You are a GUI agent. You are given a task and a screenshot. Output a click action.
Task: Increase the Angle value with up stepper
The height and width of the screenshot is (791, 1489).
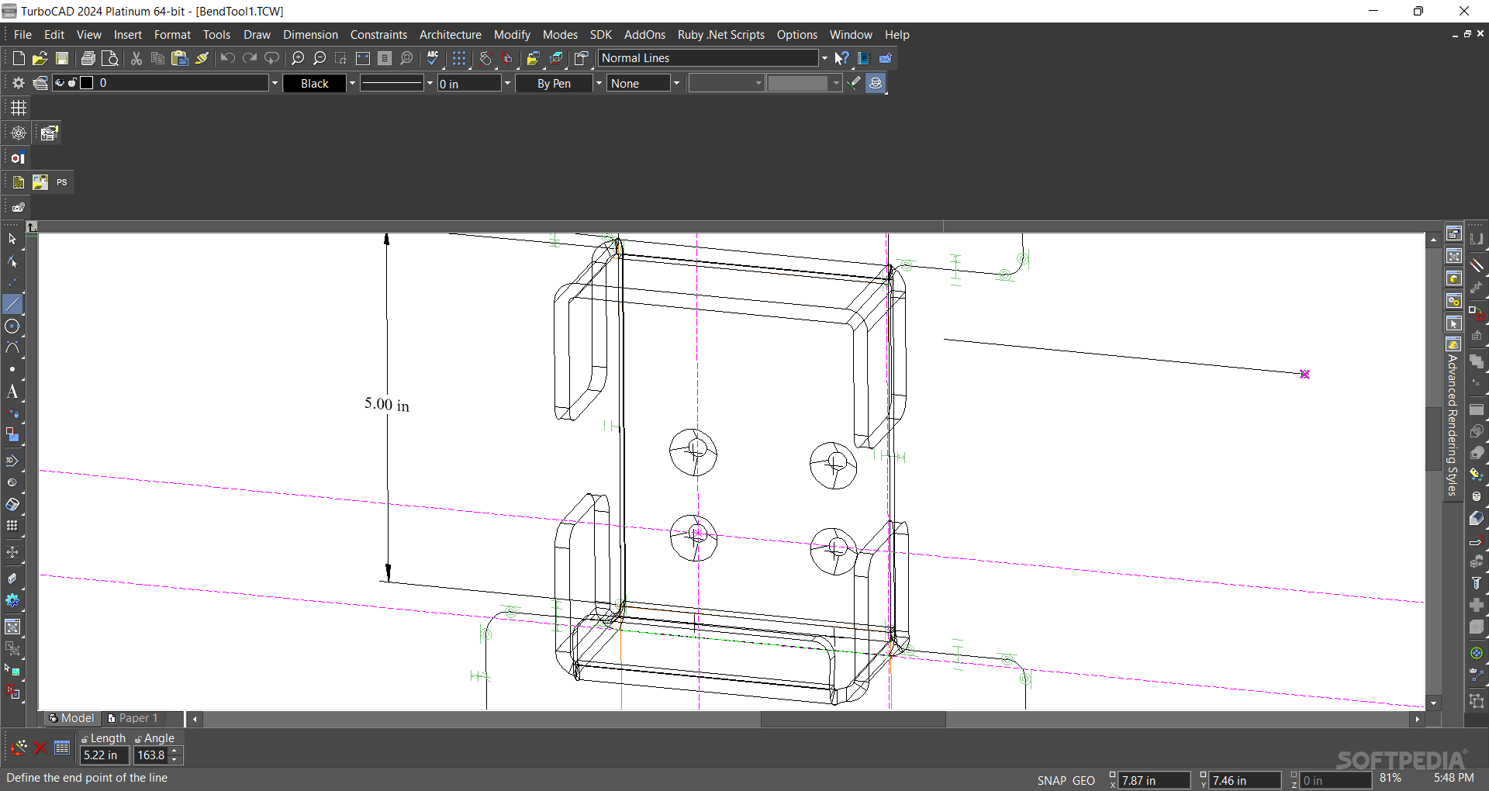pos(175,750)
